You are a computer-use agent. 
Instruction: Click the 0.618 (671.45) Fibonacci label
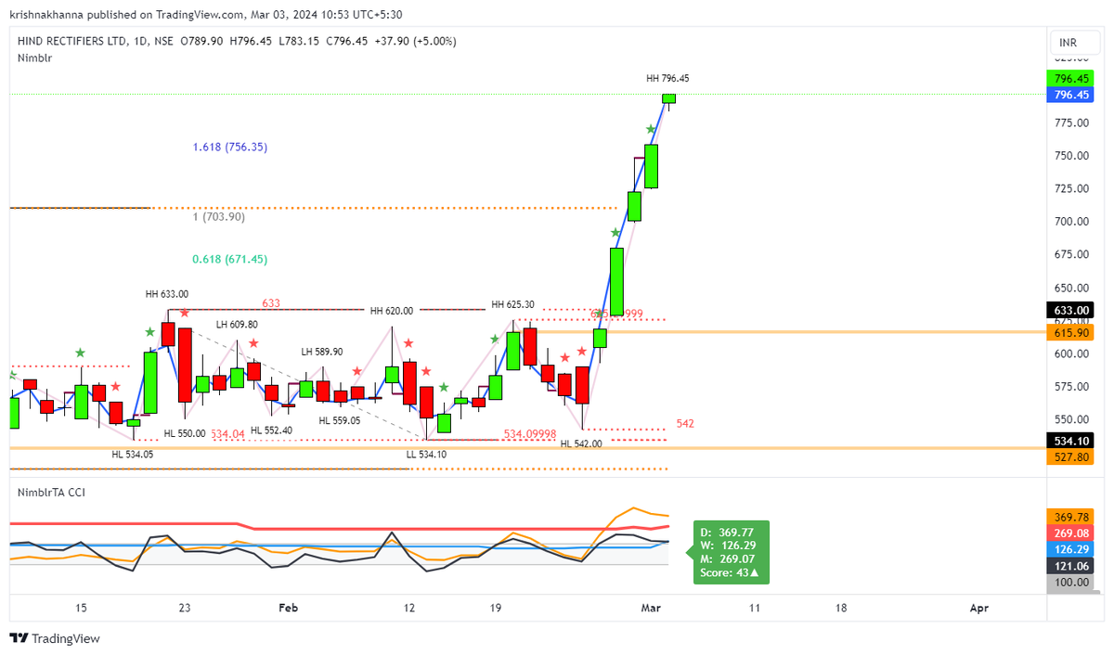(230, 259)
